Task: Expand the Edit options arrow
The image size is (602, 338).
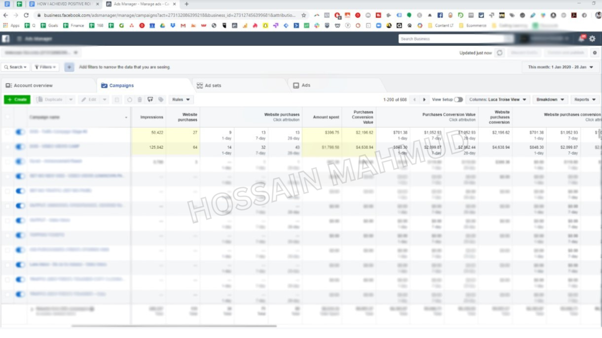Action: [105, 100]
